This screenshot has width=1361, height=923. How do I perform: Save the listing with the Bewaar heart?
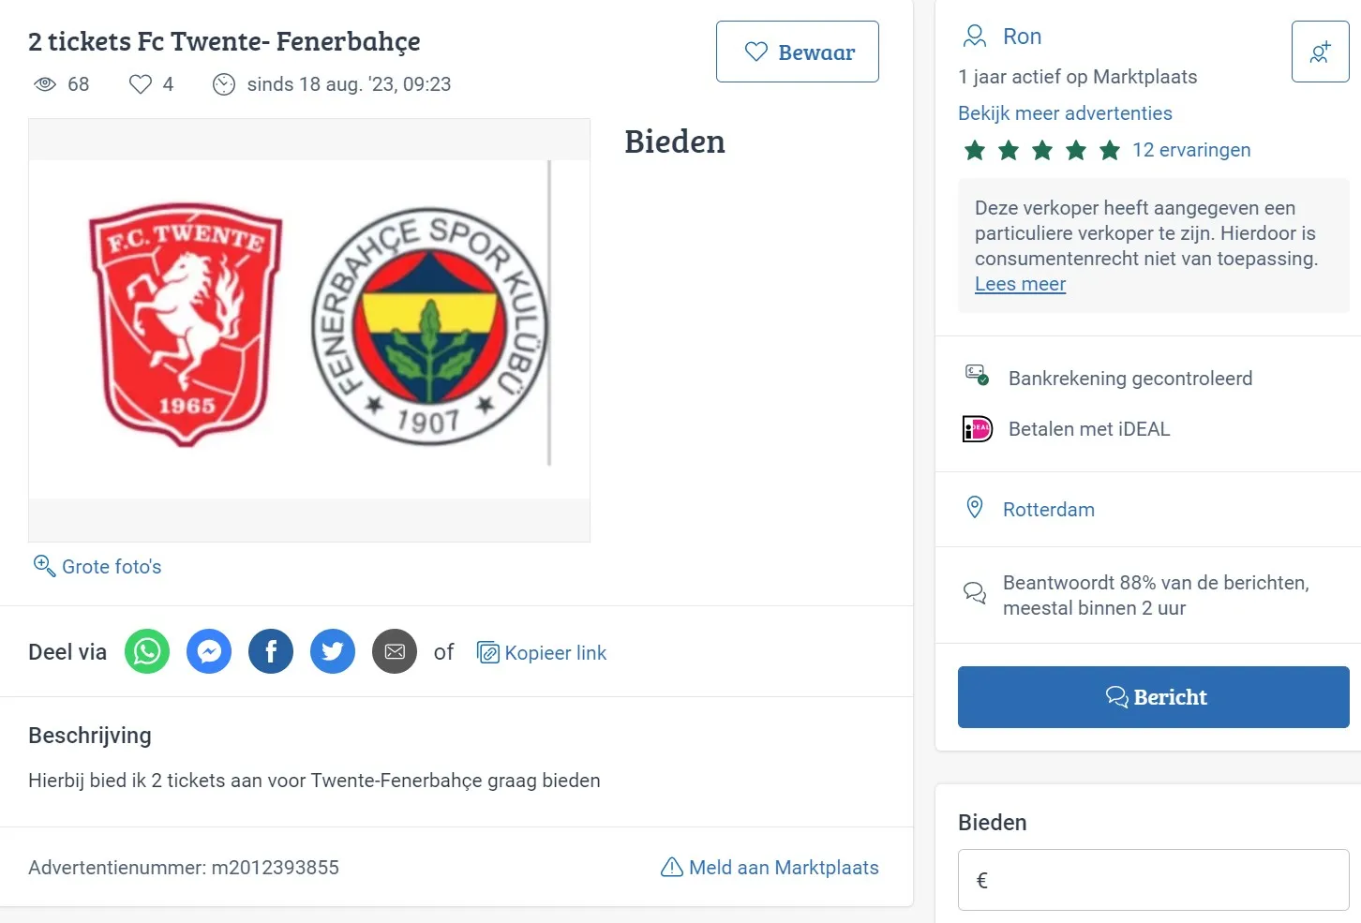[x=797, y=52]
